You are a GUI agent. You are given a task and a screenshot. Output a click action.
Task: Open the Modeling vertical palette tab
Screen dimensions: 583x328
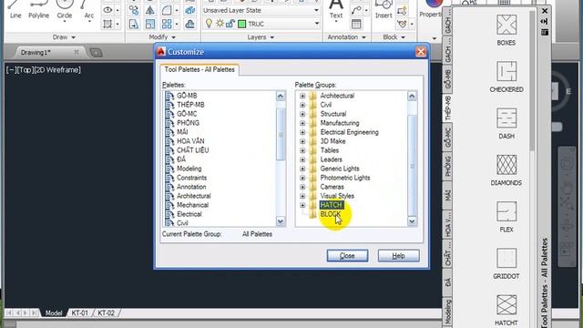click(447, 312)
